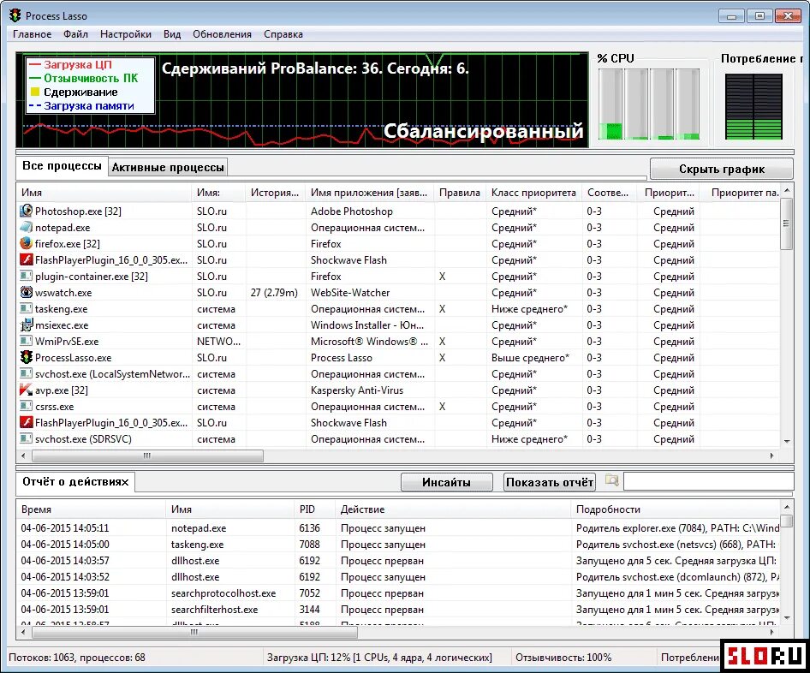
Task: Click process list vertical scrollbar up arrow
Action: (787, 191)
